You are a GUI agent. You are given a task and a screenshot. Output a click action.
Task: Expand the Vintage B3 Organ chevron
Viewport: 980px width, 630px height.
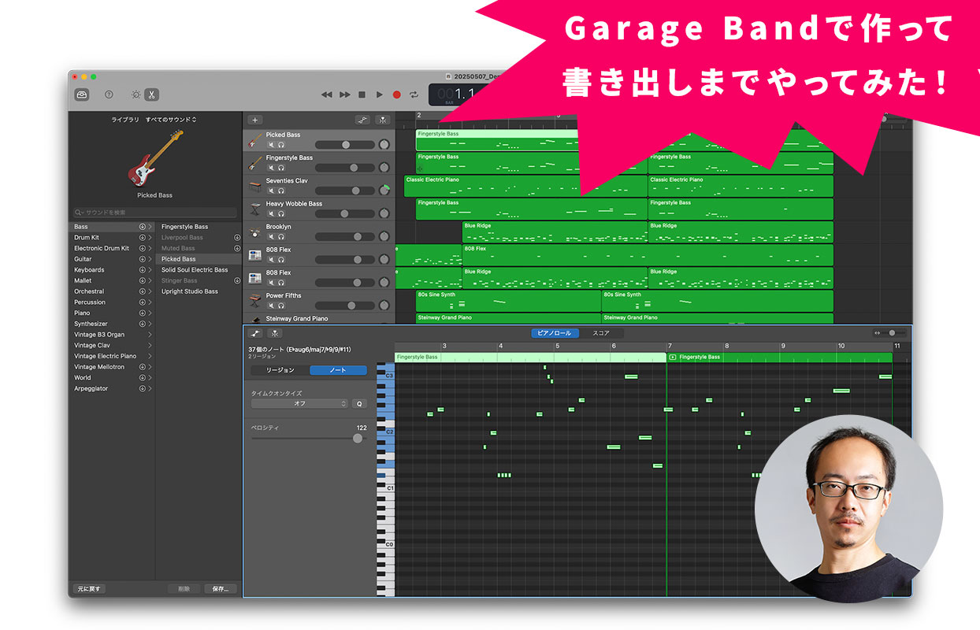click(150, 335)
